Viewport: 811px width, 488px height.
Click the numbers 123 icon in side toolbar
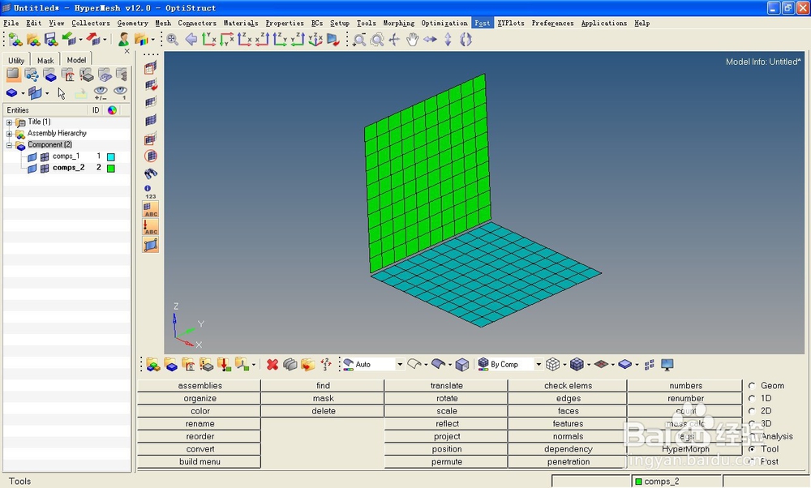coord(150,192)
